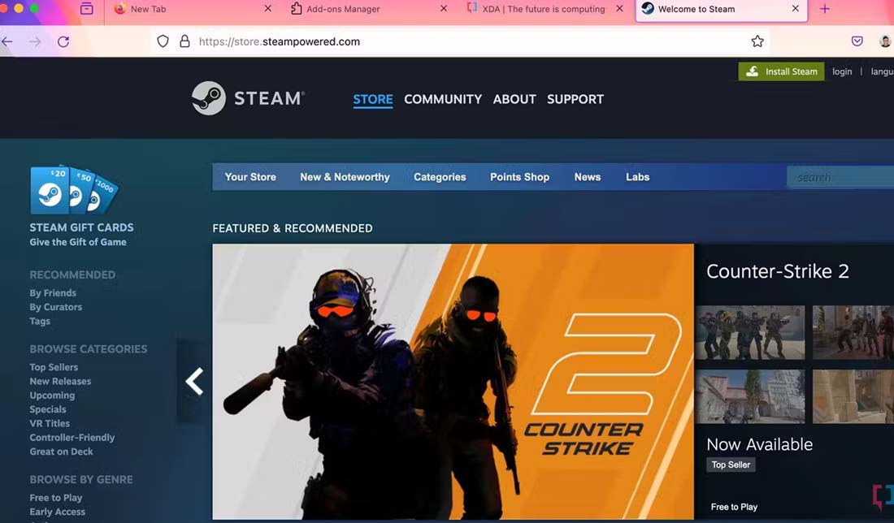
Task: Click the shield tracking protection icon
Action: (163, 41)
